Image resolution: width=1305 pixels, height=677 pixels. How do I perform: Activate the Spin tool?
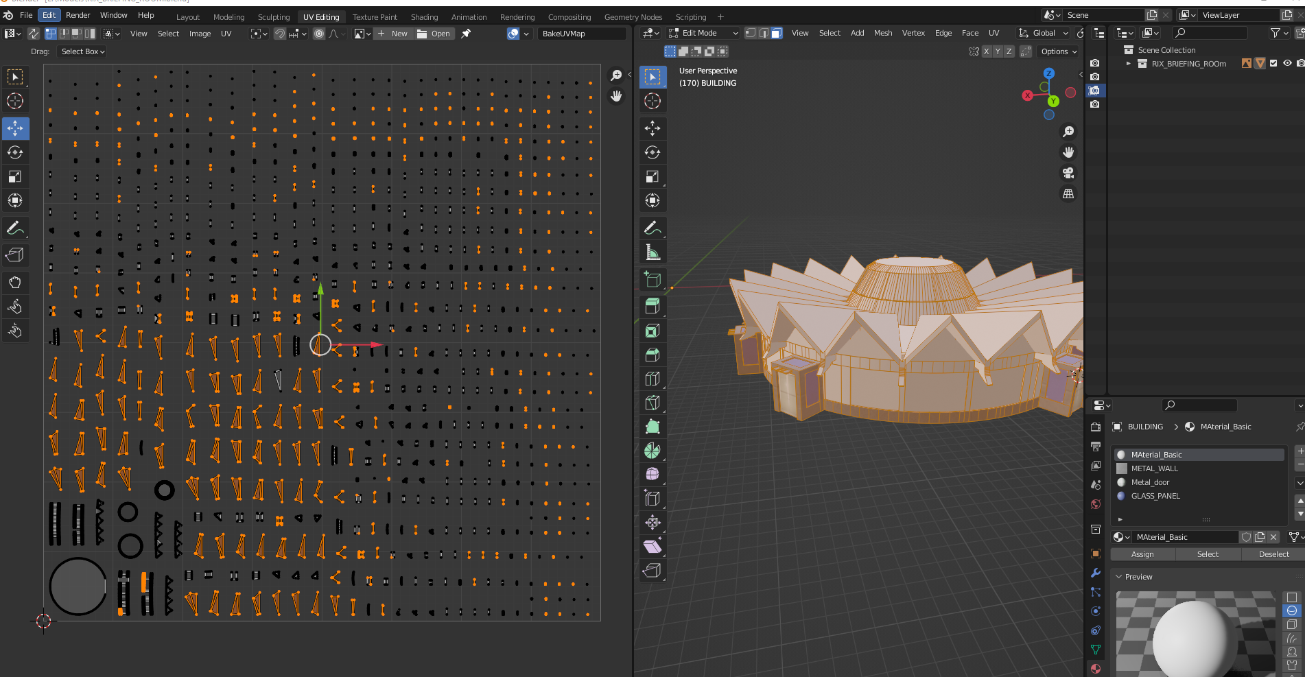(652, 451)
